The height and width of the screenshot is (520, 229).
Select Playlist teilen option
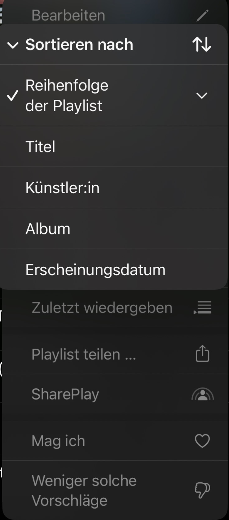pyautogui.click(x=84, y=354)
